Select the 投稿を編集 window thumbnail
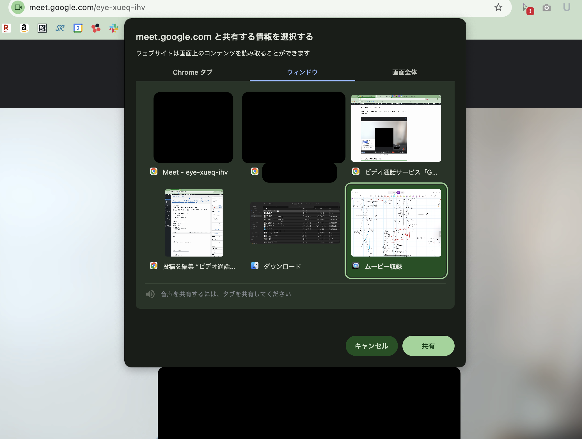582x439 pixels. point(194,223)
